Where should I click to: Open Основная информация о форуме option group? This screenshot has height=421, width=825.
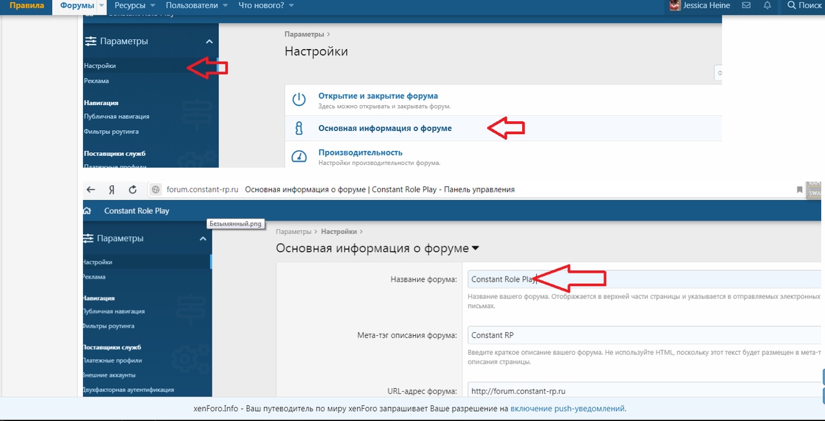385,128
